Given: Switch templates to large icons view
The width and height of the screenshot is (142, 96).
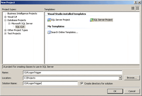Looking at the screenshot, I should click(133, 8).
